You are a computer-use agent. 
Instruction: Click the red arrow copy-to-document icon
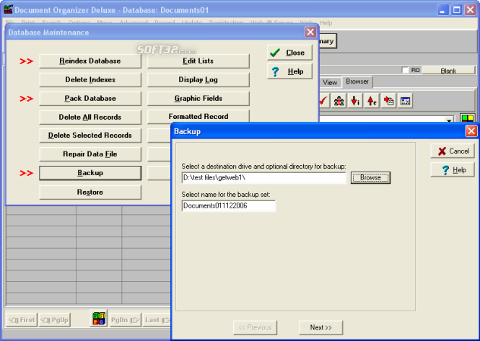click(388, 101)
